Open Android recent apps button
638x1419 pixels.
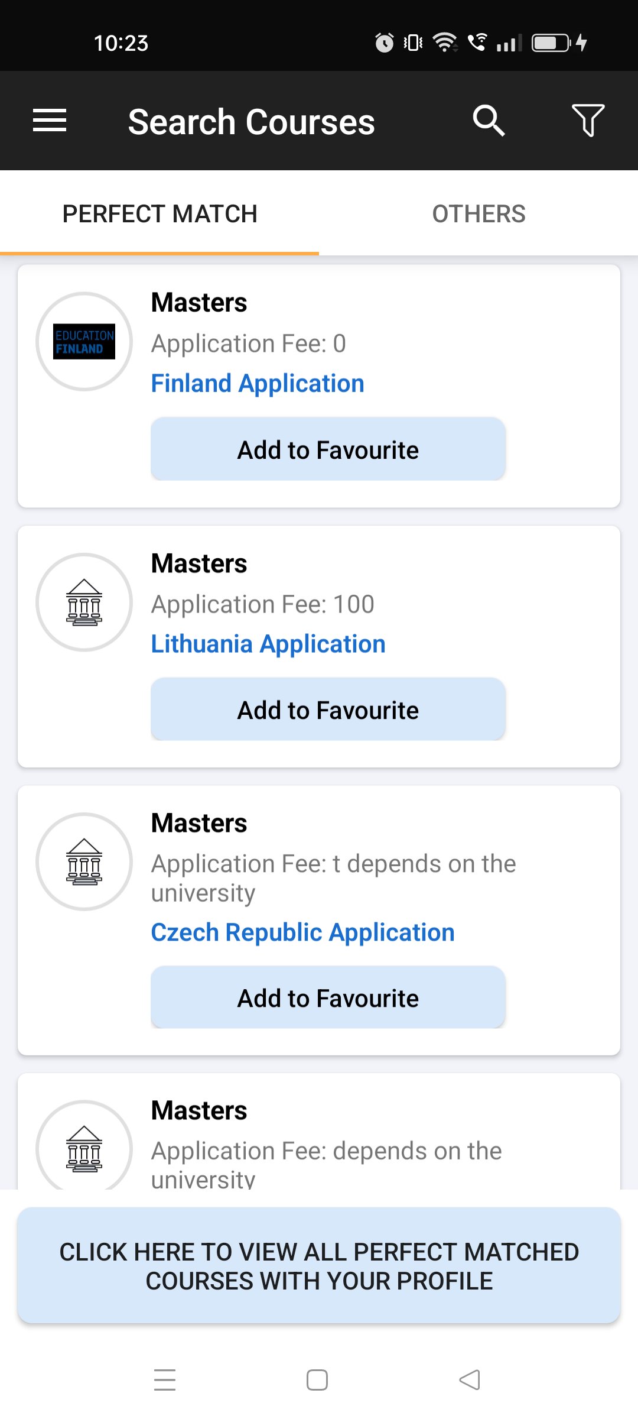[x=165, y=1380]
